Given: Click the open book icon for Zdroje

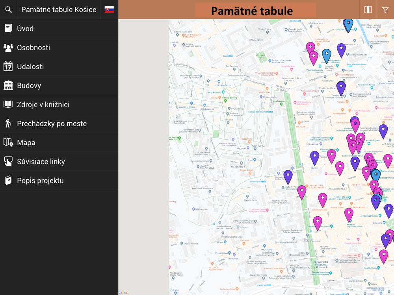Looking at the screenshot, I should [x=8, y=104].
